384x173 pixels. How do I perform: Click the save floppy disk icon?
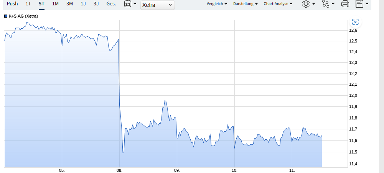(x=359, y=4)
